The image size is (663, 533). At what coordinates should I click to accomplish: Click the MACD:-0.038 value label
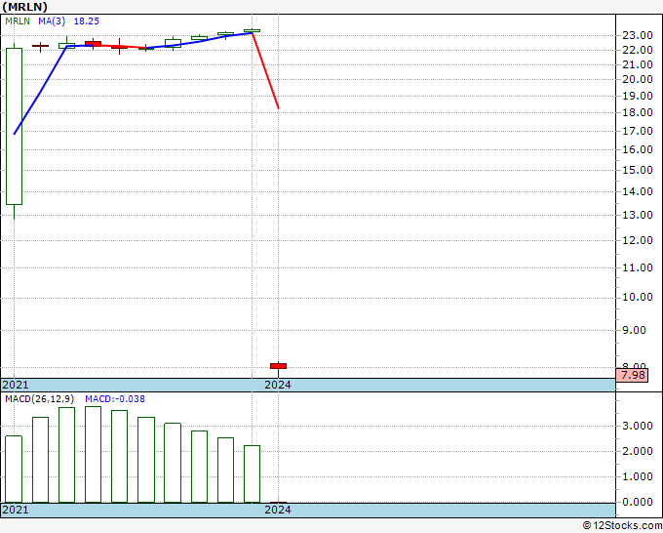[115, 399]
